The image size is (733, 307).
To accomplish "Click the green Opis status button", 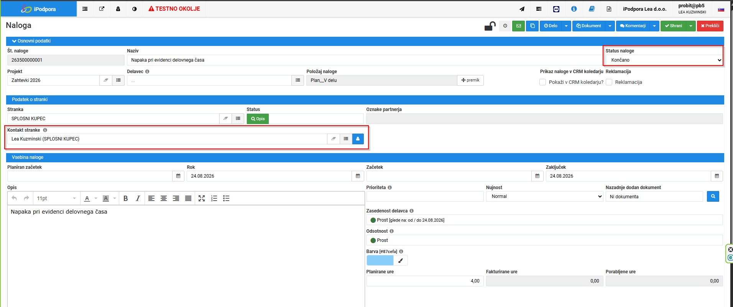I will coord(258,119).
